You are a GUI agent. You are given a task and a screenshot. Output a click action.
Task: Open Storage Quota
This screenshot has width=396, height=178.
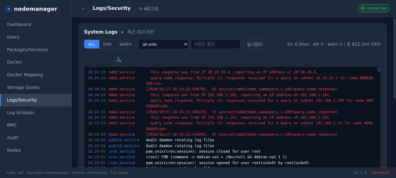coord(36,87)
